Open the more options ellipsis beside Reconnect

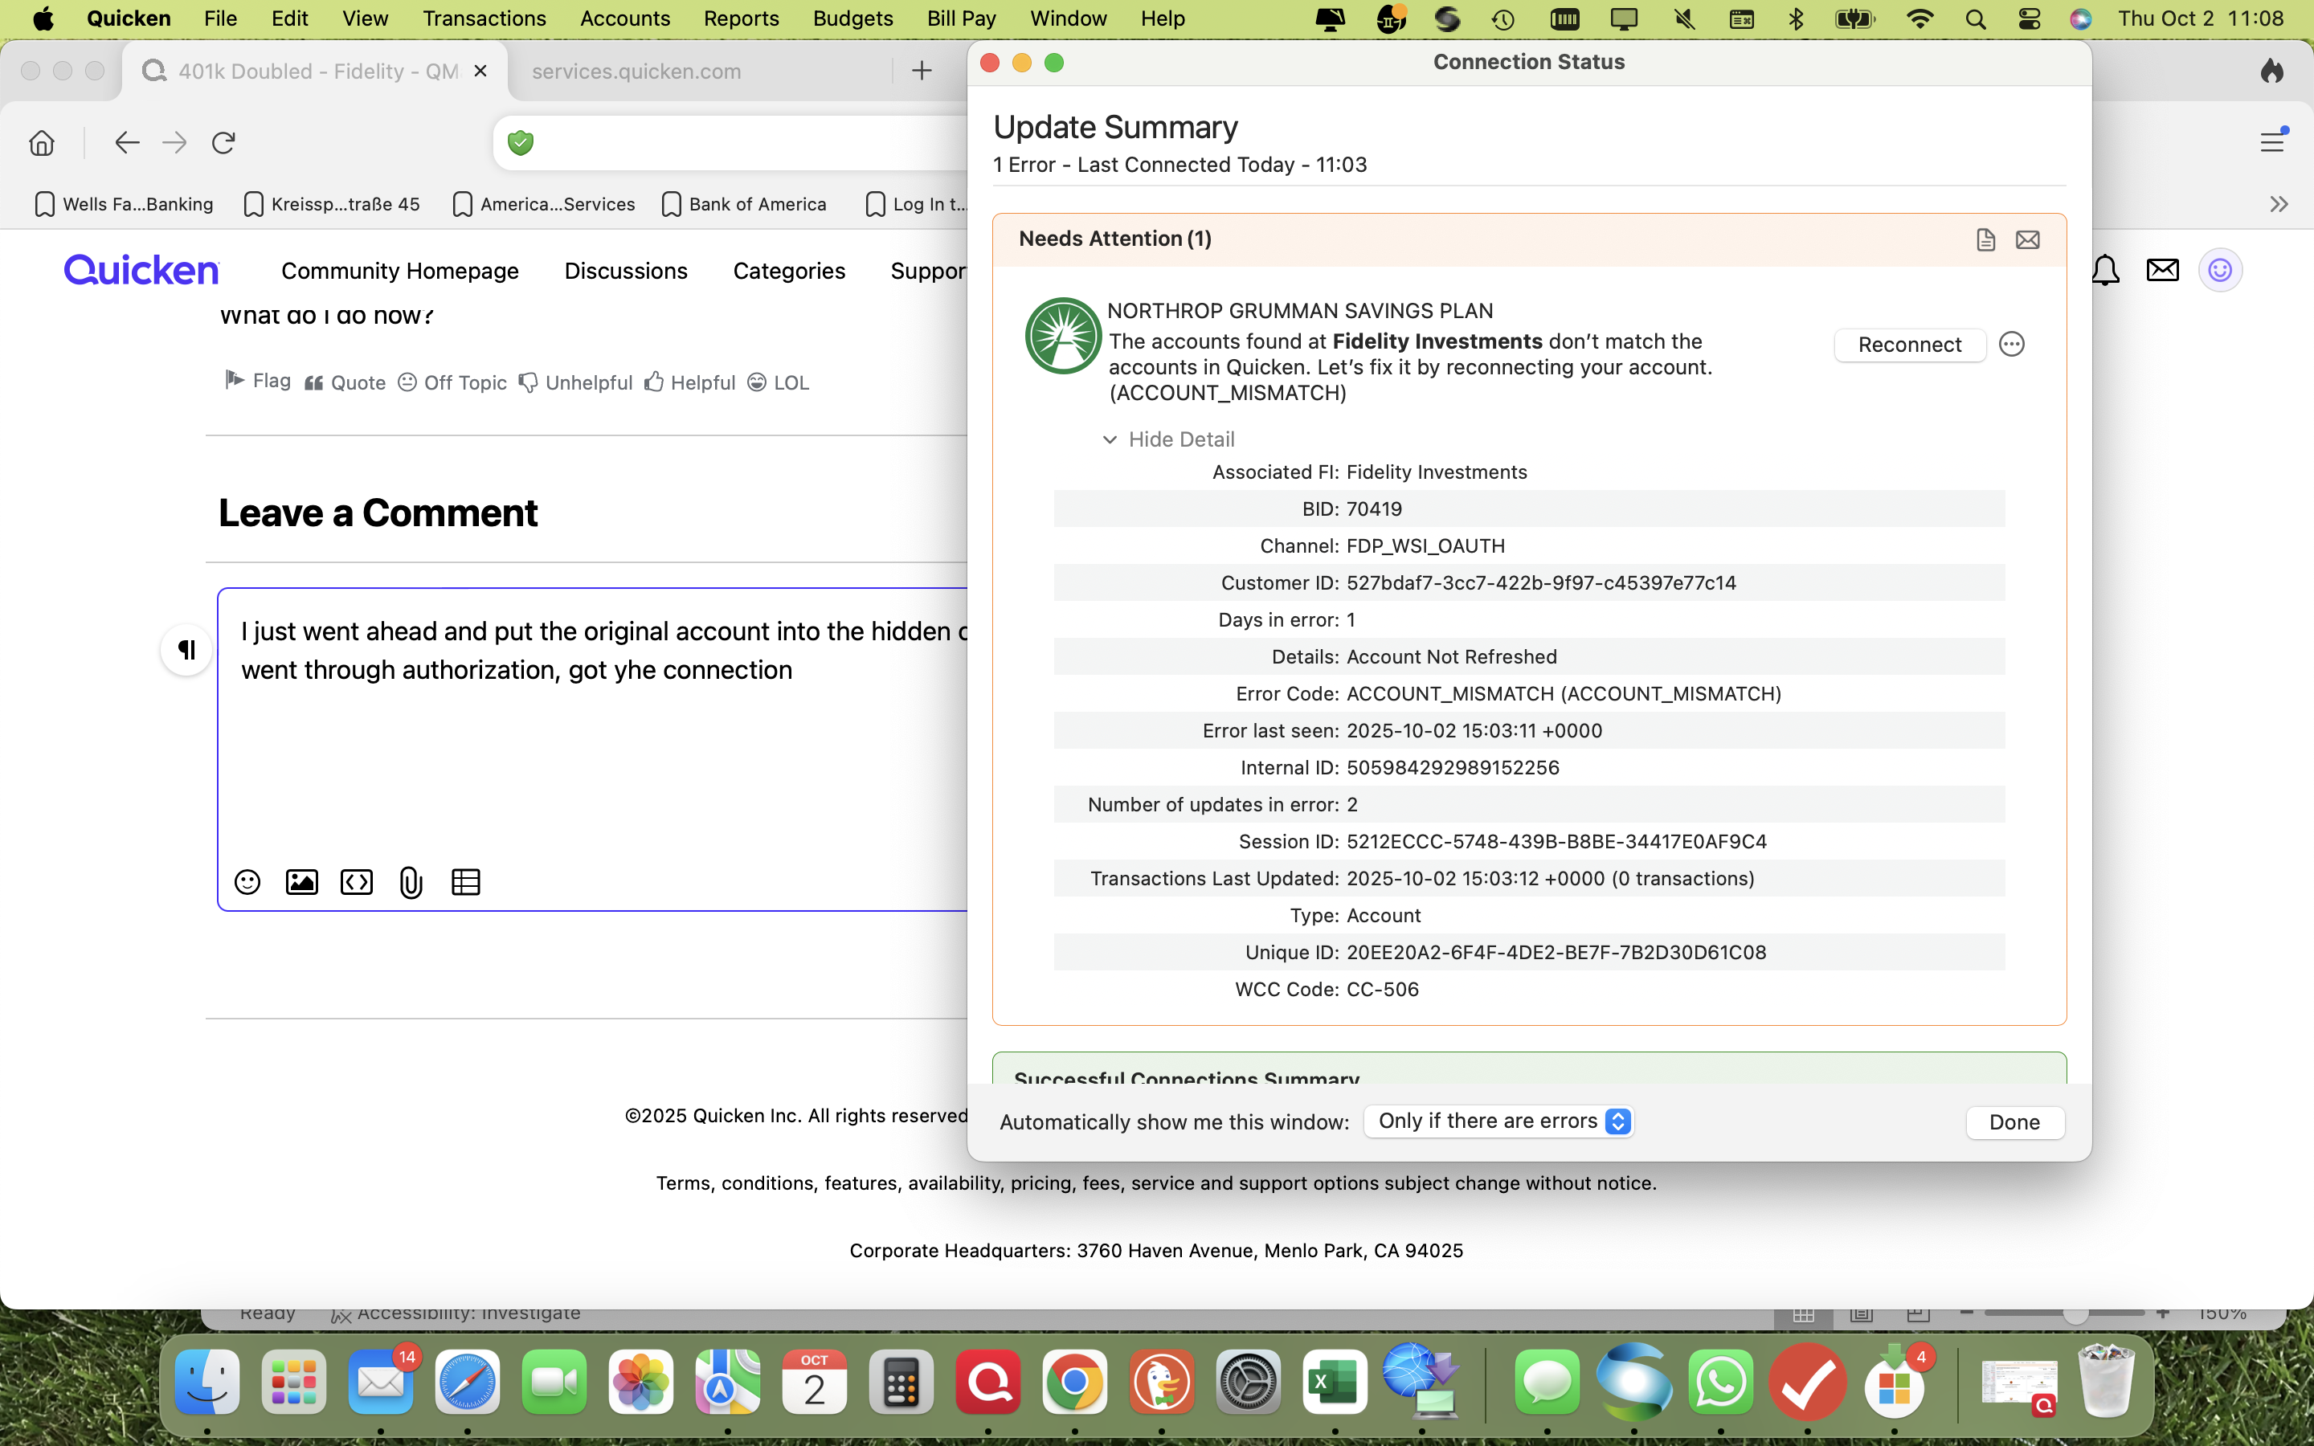tap(2012, 345)
